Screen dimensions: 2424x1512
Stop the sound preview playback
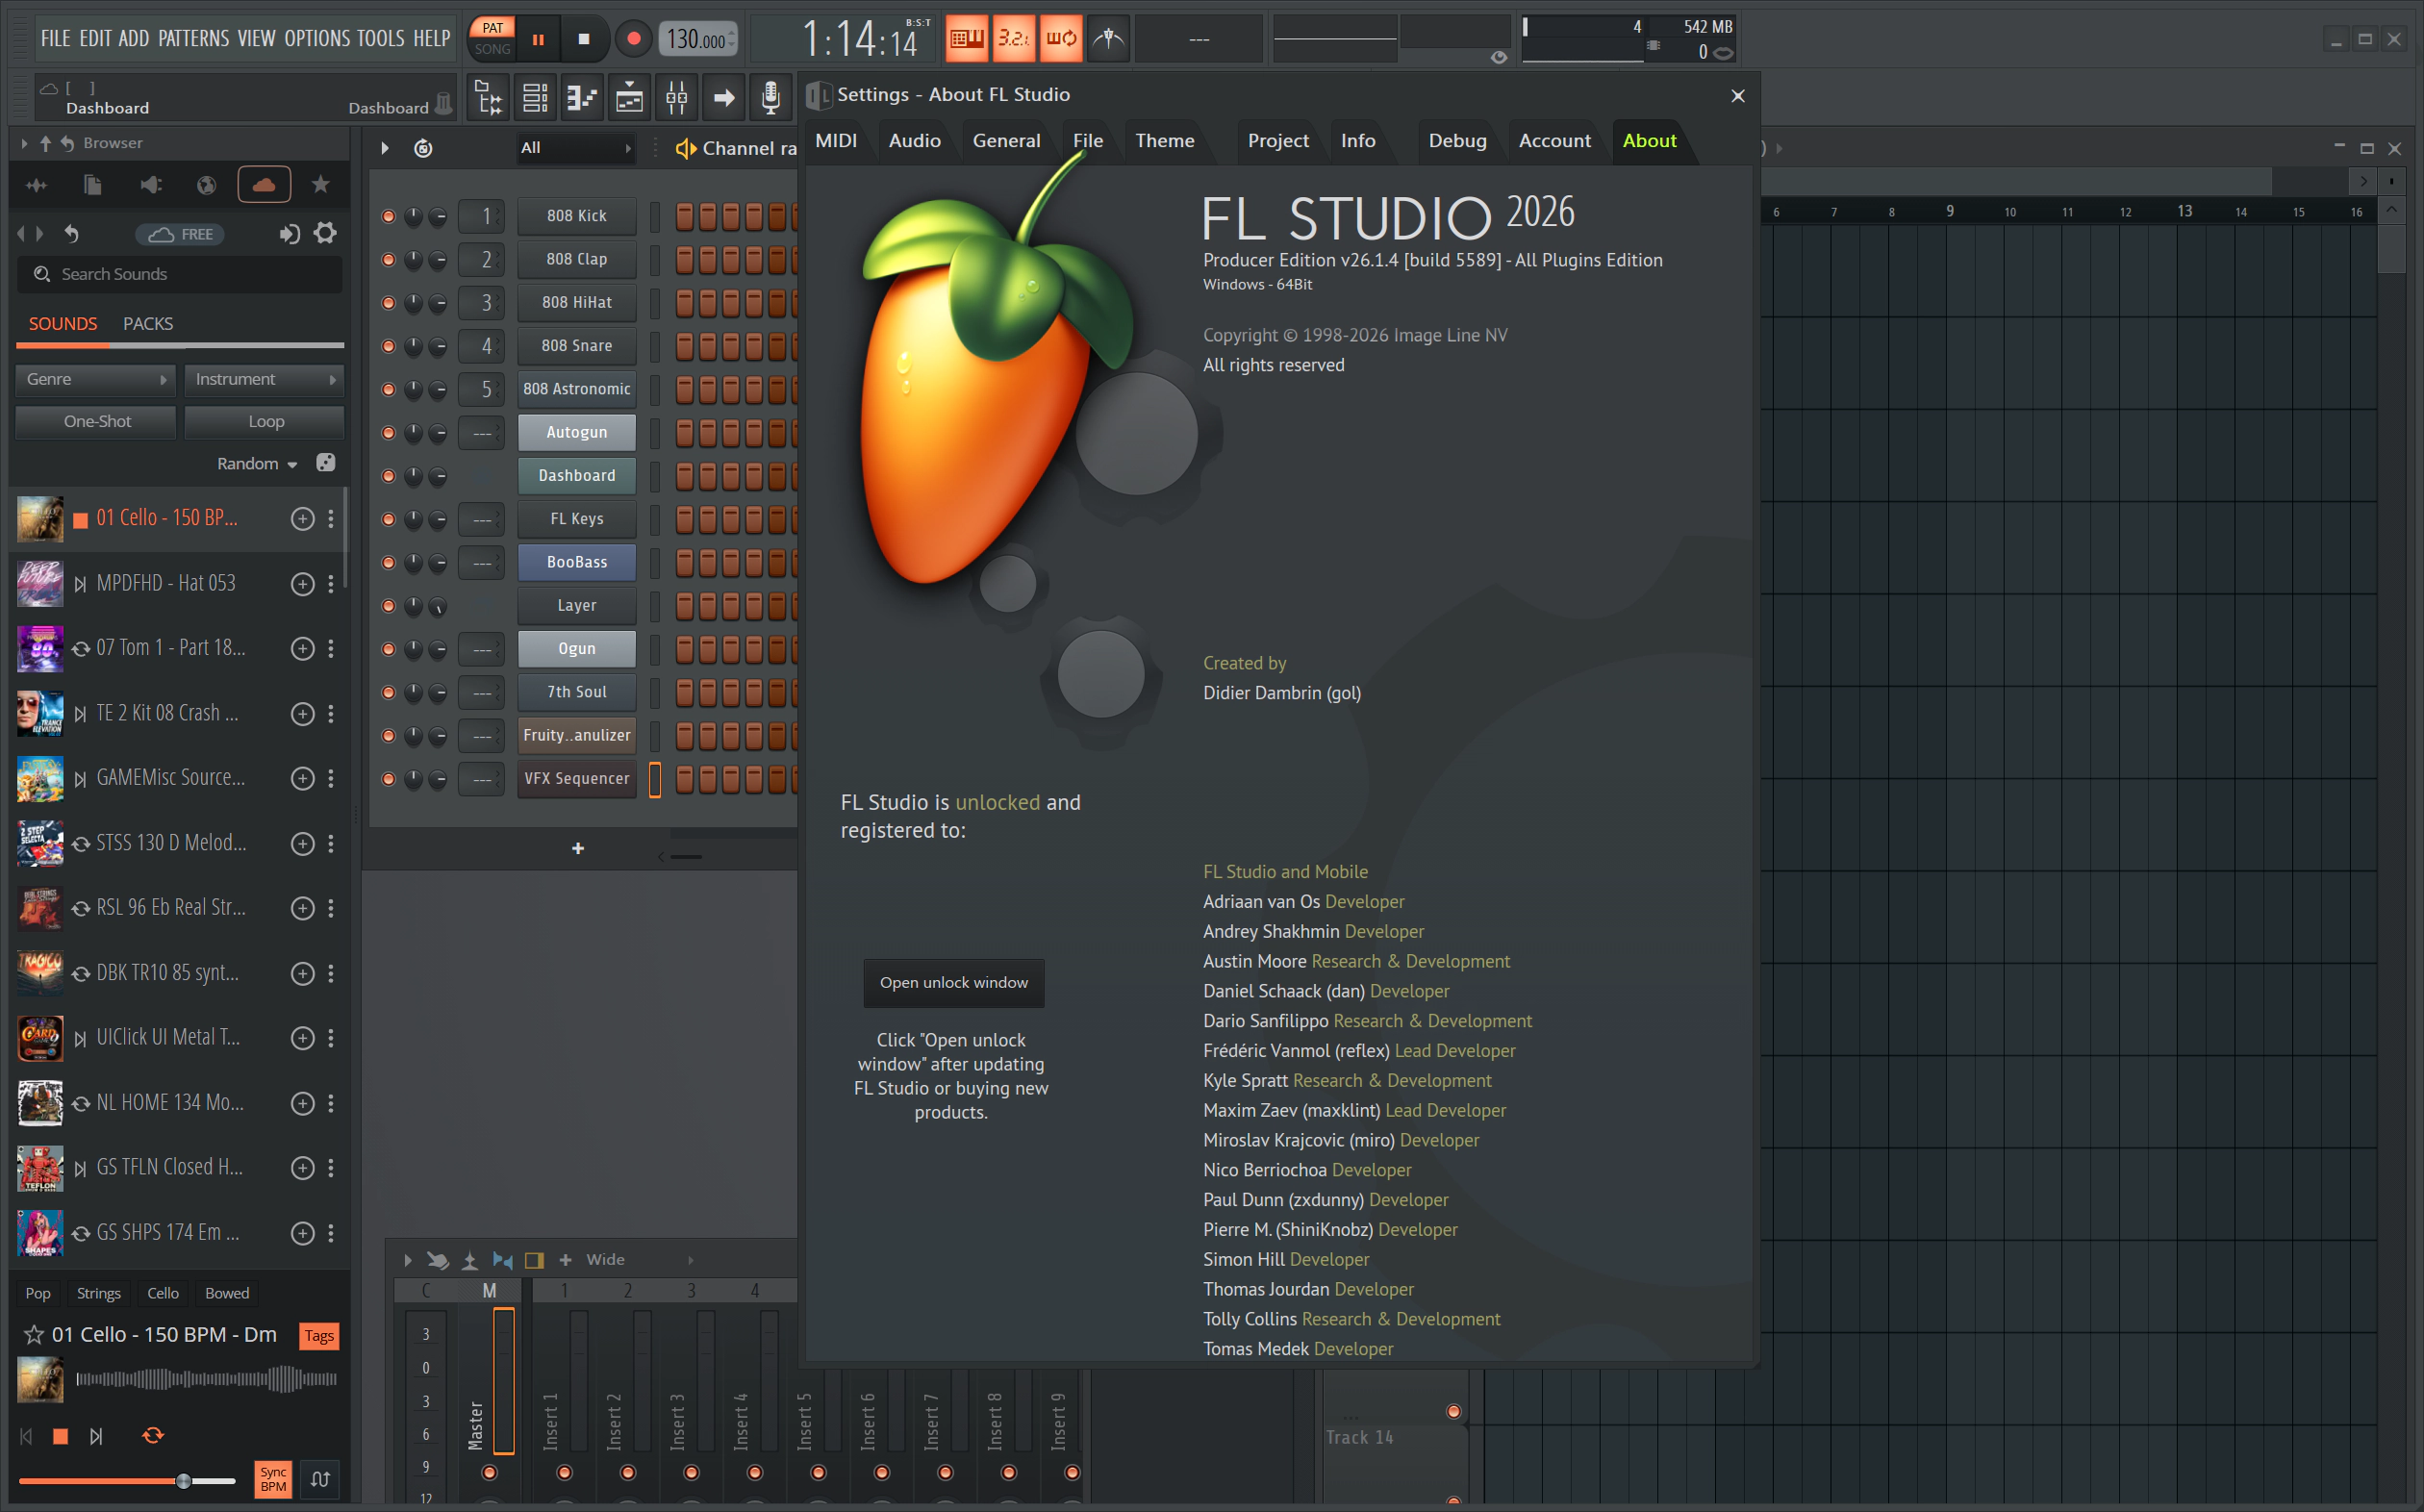tap(60, 1437)
